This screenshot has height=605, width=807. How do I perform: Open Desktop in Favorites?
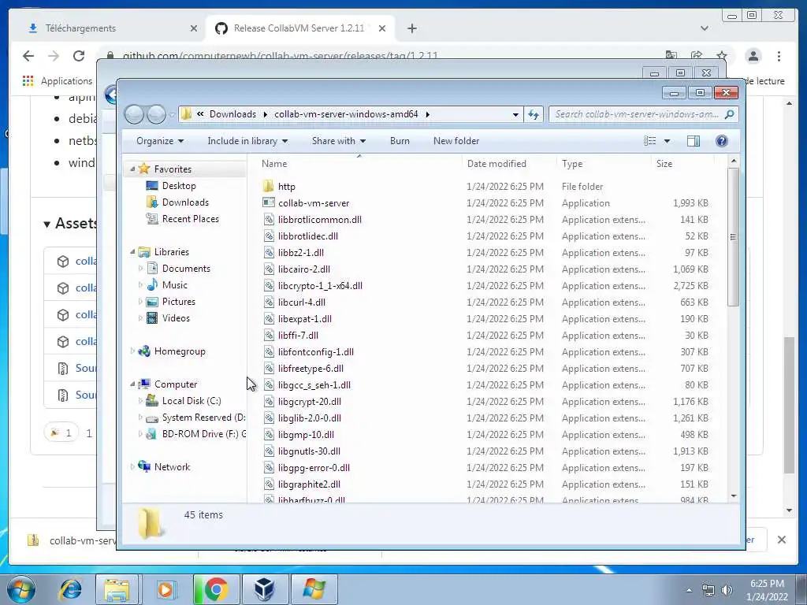coord(179,186)
